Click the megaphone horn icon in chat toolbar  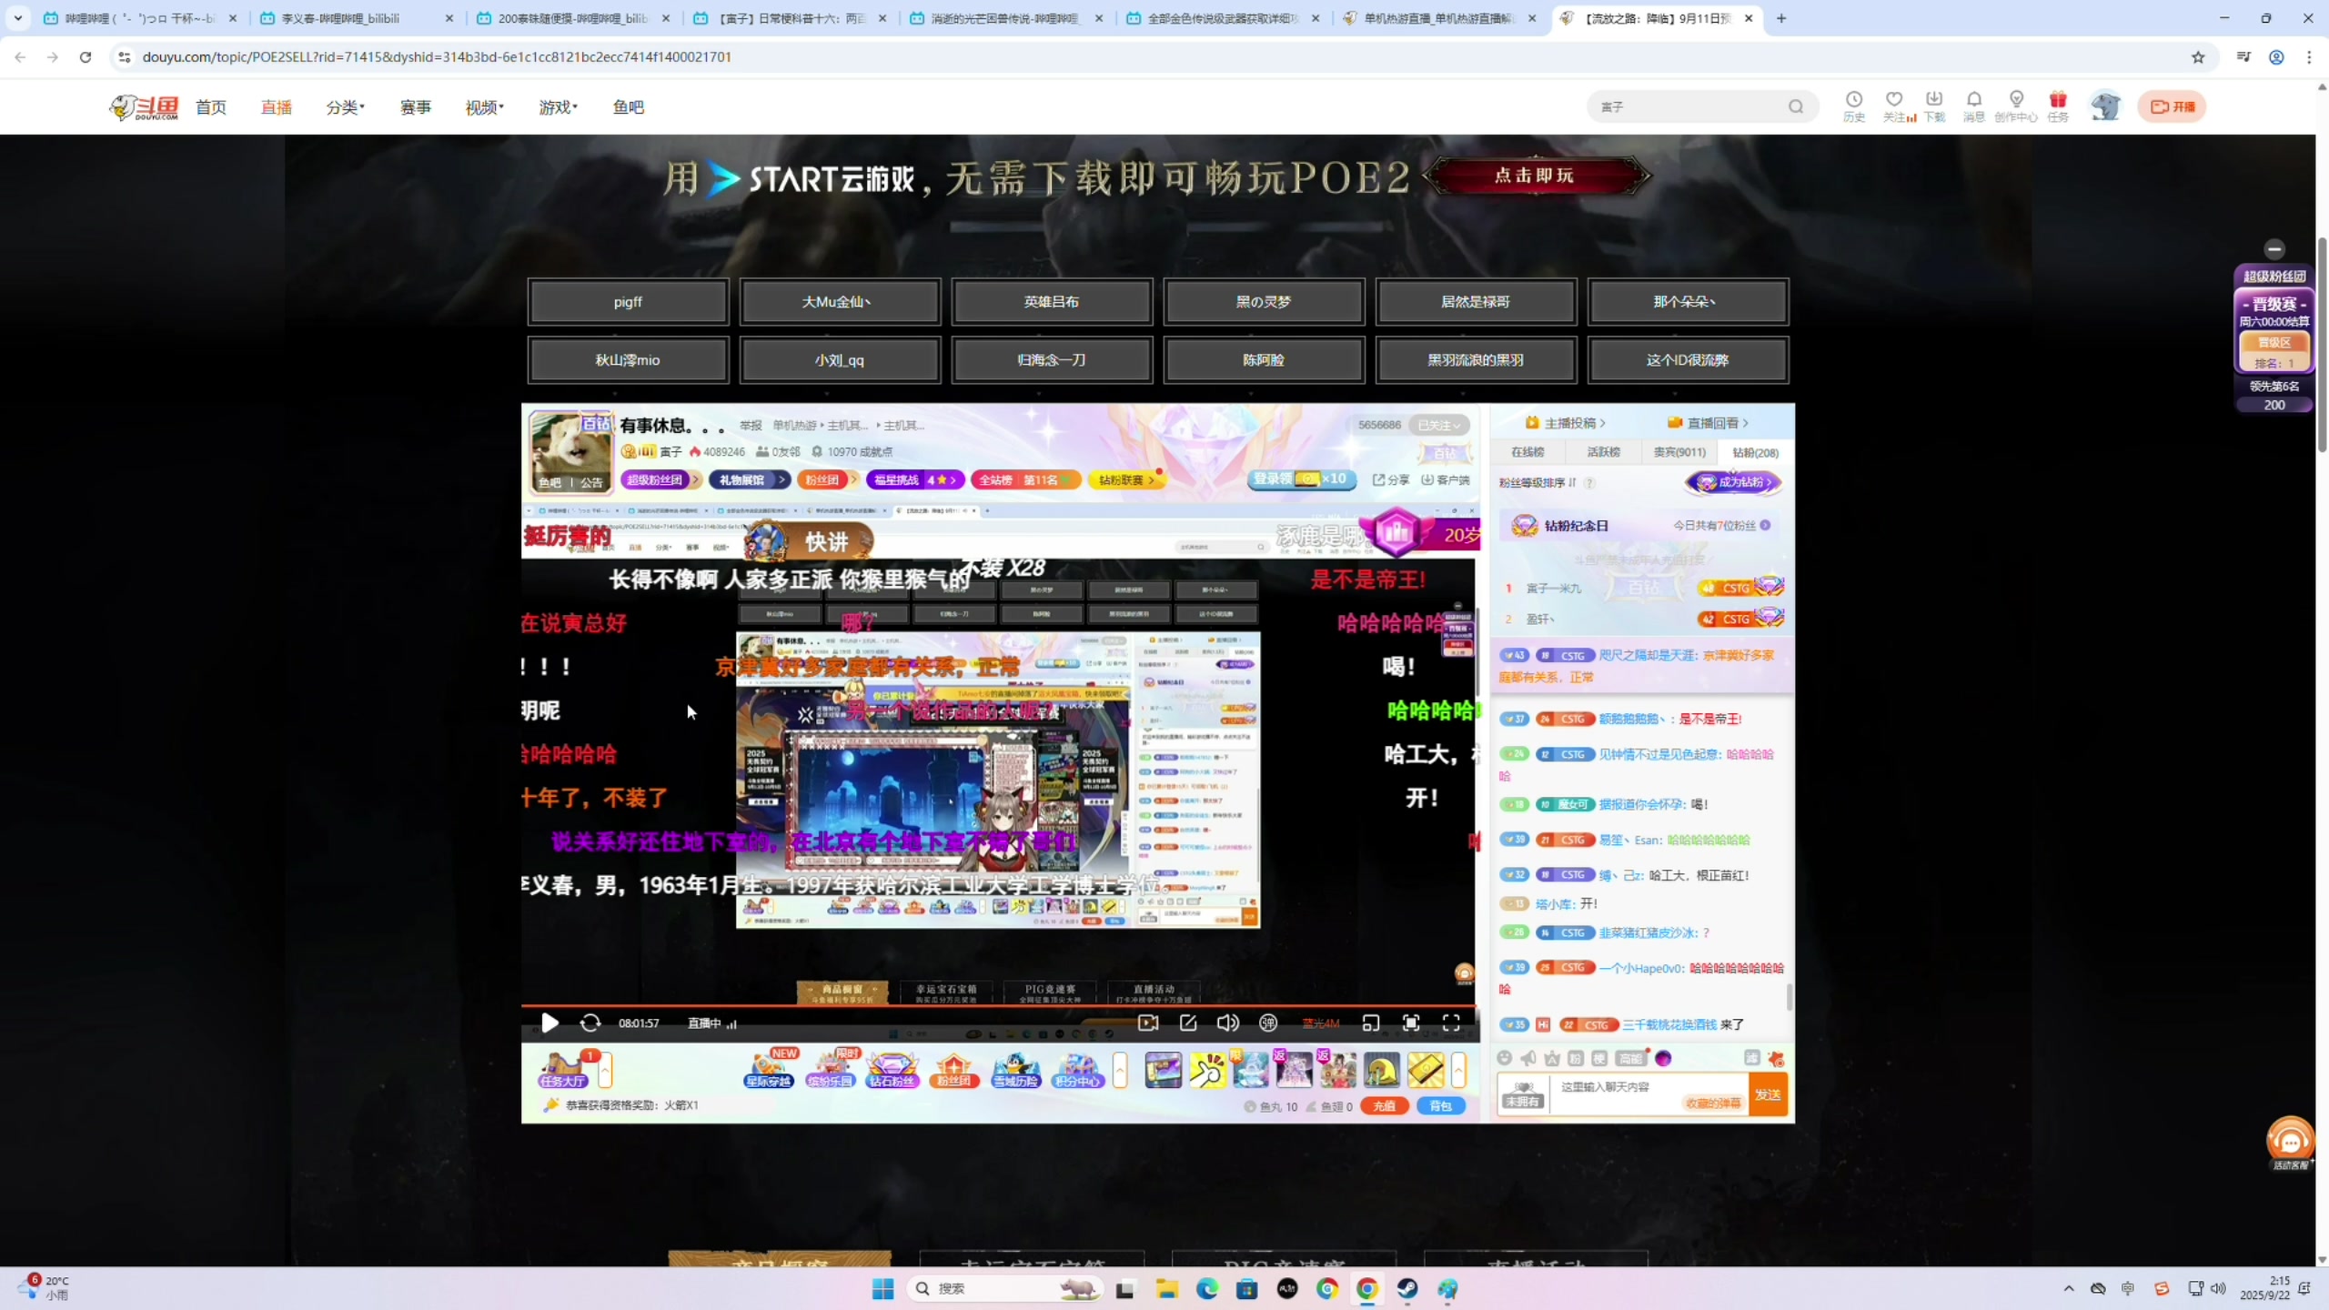[1528, 1058]
